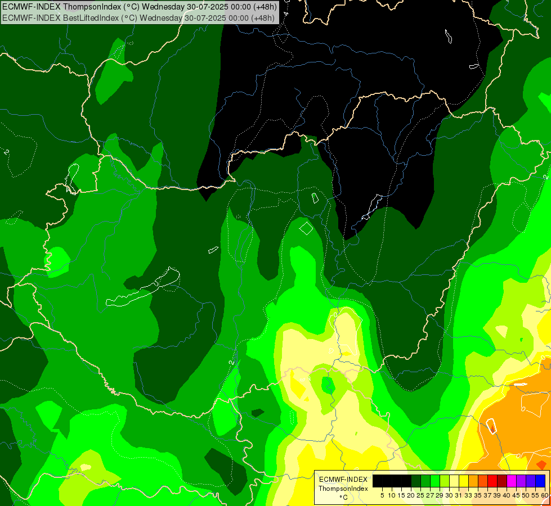Pick the magenta 40–45 legend swatch
The height and width of the screenshot is (506, 551).
tap(512, 481)
